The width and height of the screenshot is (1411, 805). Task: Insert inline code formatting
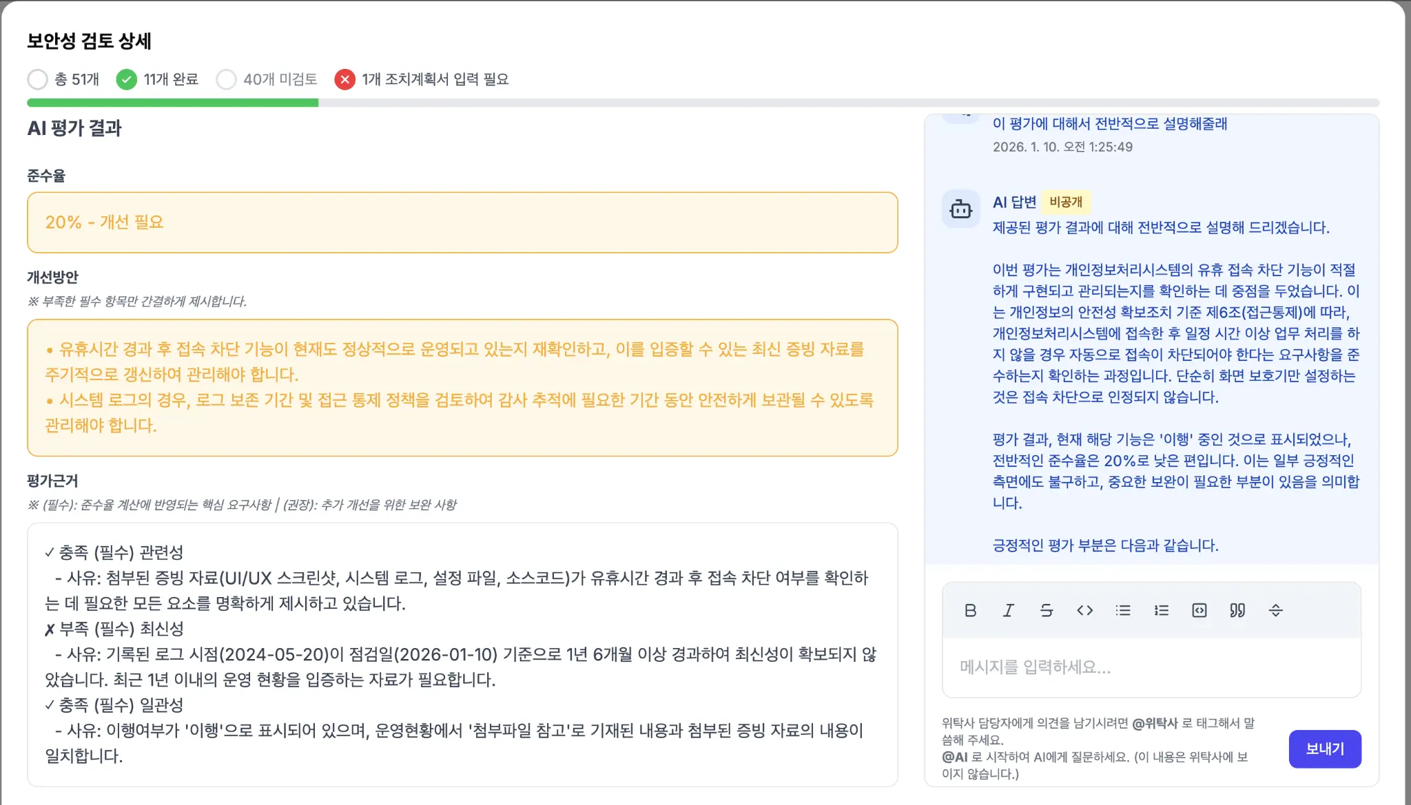[1084, 610]
